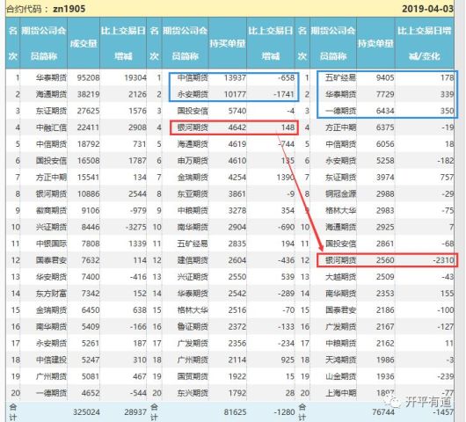Click the 天鸿期货 company name

coord(340,360)
